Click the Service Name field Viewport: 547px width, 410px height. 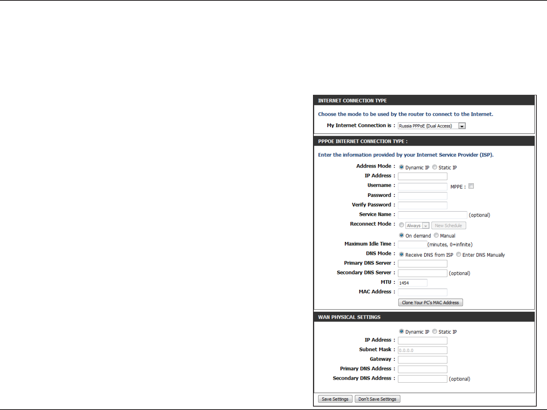[x=432, y=215]
